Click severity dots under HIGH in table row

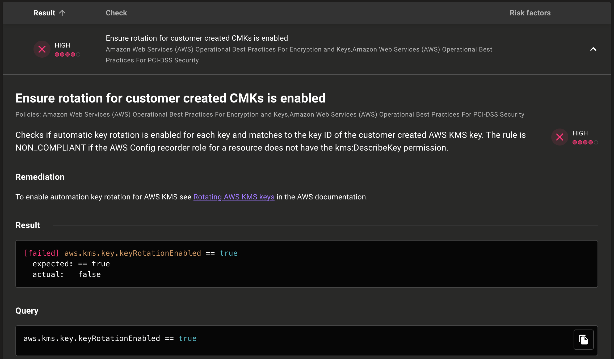[x=67, y=54]
